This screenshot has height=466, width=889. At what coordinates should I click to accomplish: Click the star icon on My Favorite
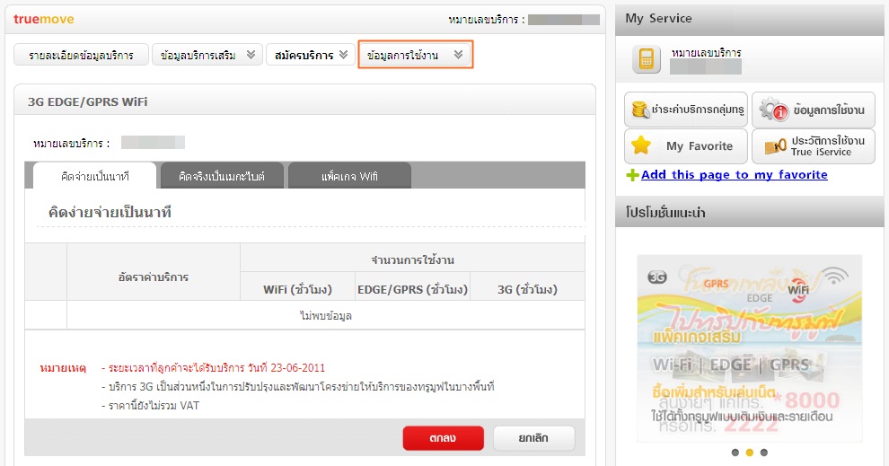pyautogui.click(x=640, y=145)
